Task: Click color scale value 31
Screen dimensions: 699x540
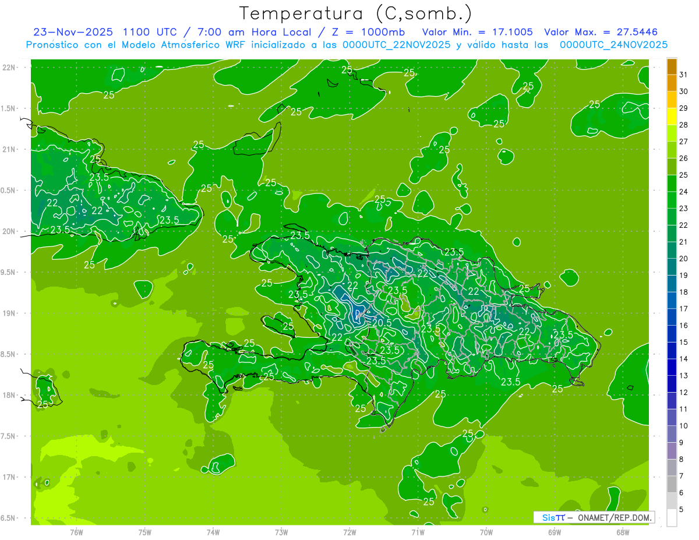Action: pos(683,75)
